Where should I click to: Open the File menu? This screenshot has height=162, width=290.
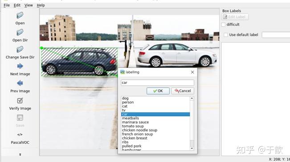(7, 5)
